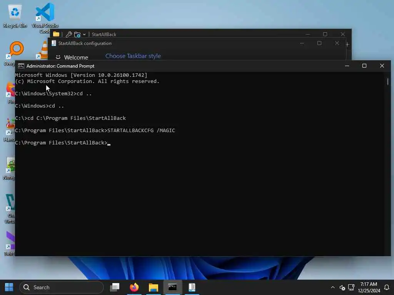The image size is (394, 295).
Task: Open File Explorer from the taskbar
Action: point(153,287)
